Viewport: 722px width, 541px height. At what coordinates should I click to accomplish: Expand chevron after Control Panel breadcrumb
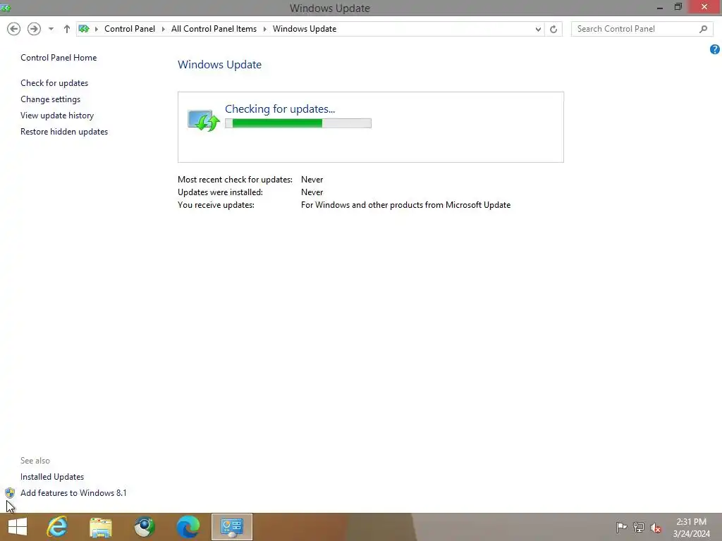pos(164,29)
